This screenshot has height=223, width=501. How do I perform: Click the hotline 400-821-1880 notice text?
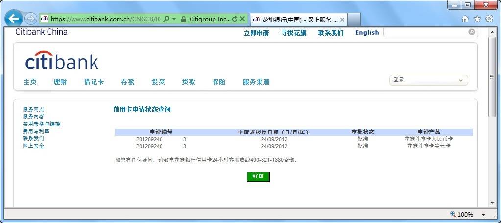tap(207, 160)
